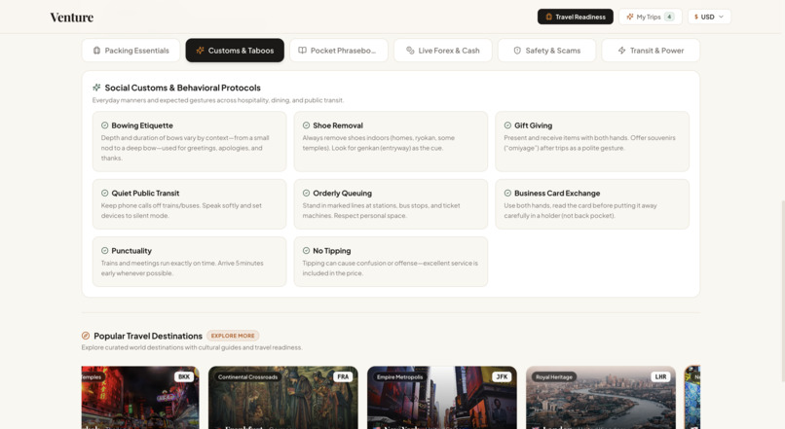This screenshot has width=785, height=429.
Task: Select the Bowing Etiquette card title
Action: click(142, 125)
